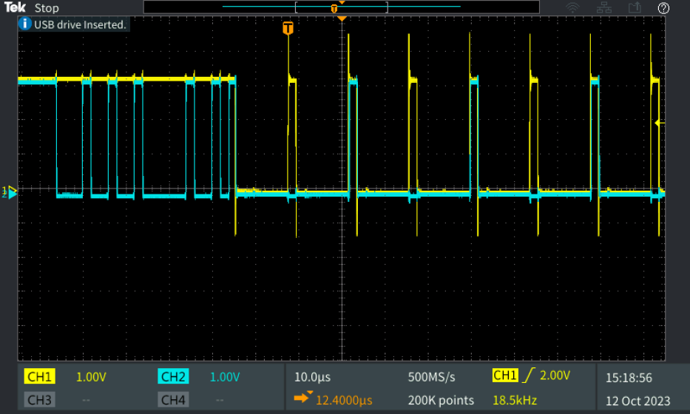Click the trigger level arrow on right edge

tap(660, 122)
